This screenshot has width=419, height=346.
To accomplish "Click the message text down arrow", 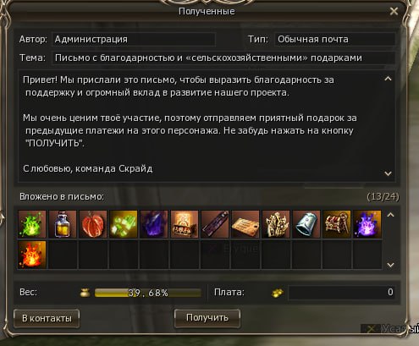I will click(x=389, y=173).
